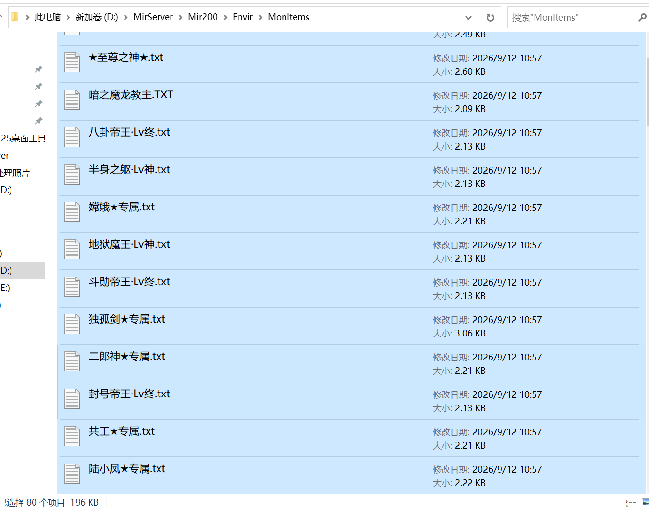Switch to details view in status bar
This screenshot has width=649, height=510.
[x=631, y=502]
